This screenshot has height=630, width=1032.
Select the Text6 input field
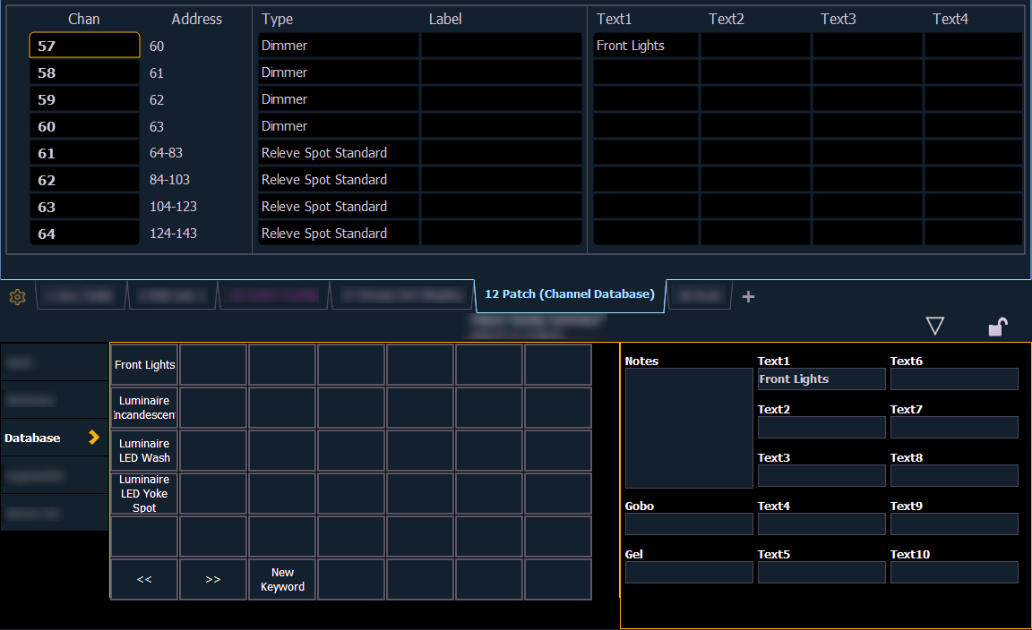(954, 379)
